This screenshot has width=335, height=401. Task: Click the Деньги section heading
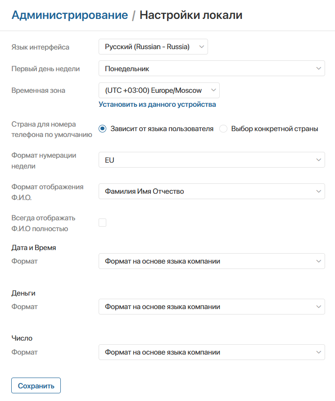[23, 293]
